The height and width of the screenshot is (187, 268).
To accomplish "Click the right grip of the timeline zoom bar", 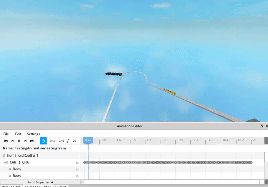I will pyautogui.click(x=262, y=182).
